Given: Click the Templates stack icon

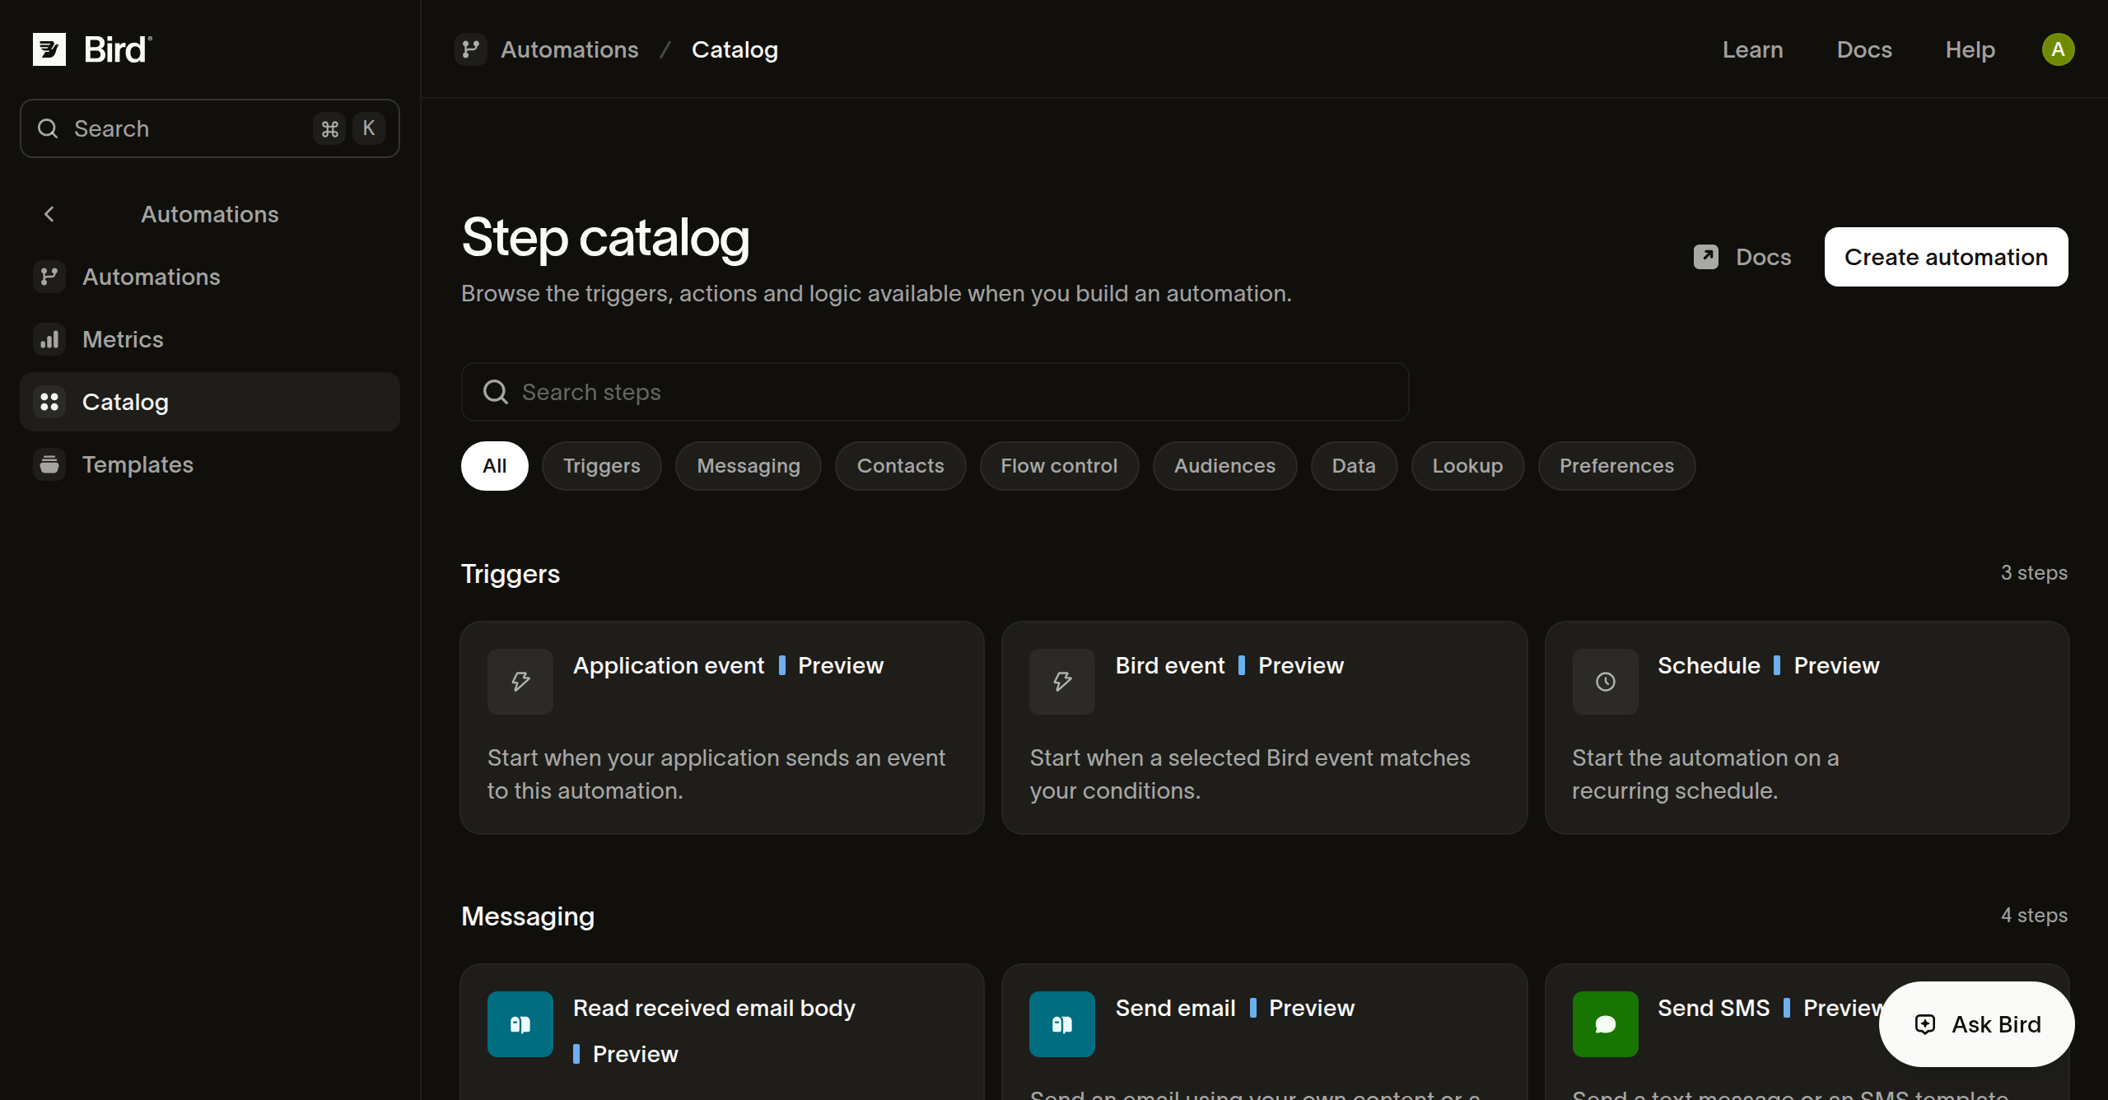Looking at the screenshot, I should click(x=49, y=464).
